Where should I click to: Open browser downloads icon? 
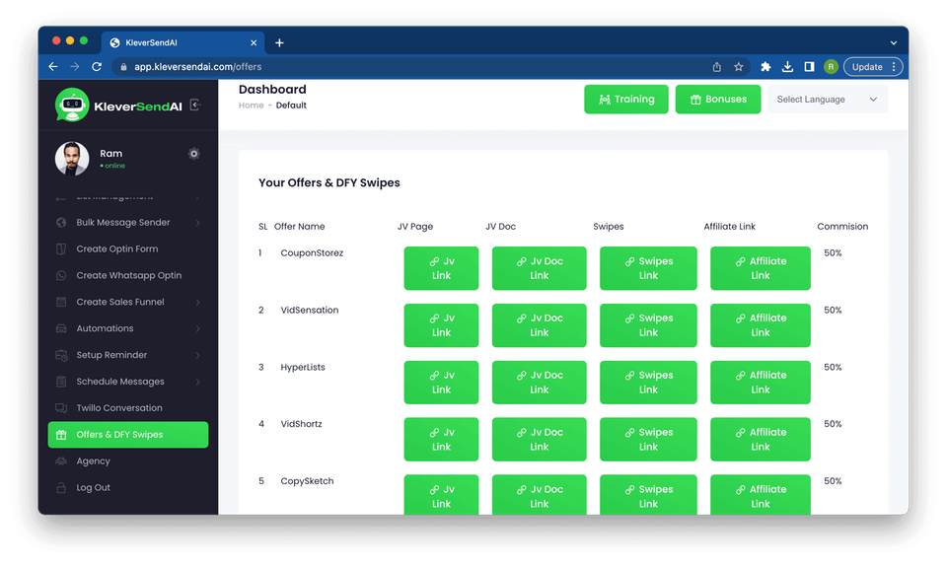click(787, 67)
